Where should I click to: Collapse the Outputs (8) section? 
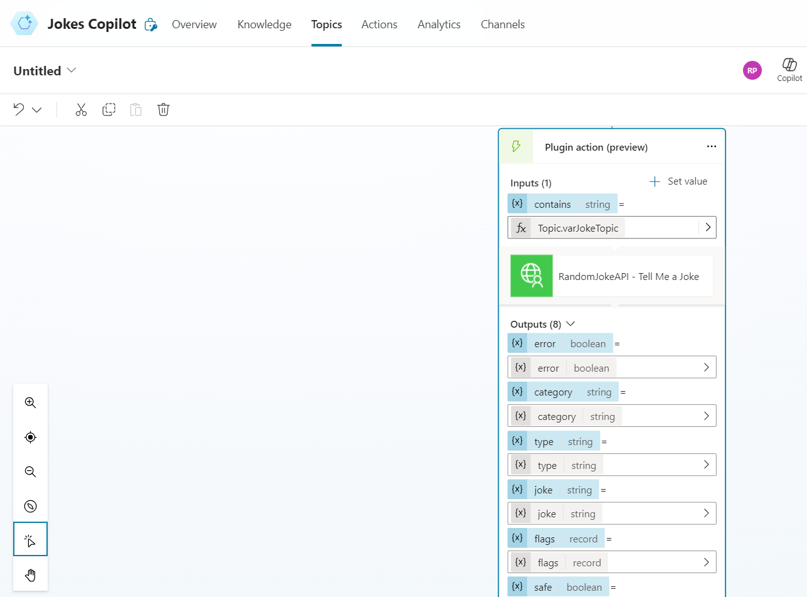click(x=570, y=324)
